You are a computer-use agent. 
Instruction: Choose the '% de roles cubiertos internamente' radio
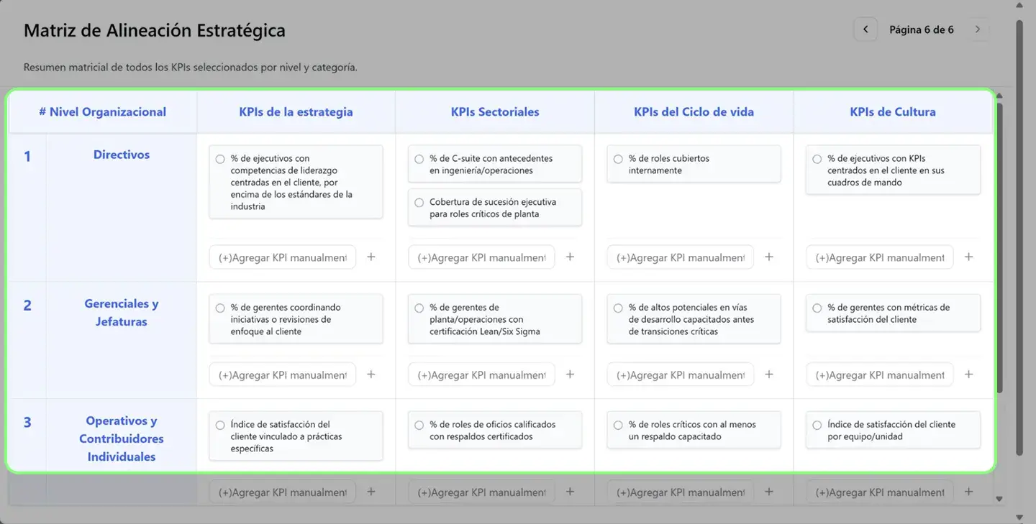pos(618,159)
